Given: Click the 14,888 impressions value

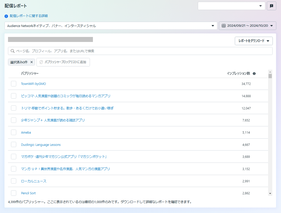Looking at the screenshot, I should tap(246, 96).
